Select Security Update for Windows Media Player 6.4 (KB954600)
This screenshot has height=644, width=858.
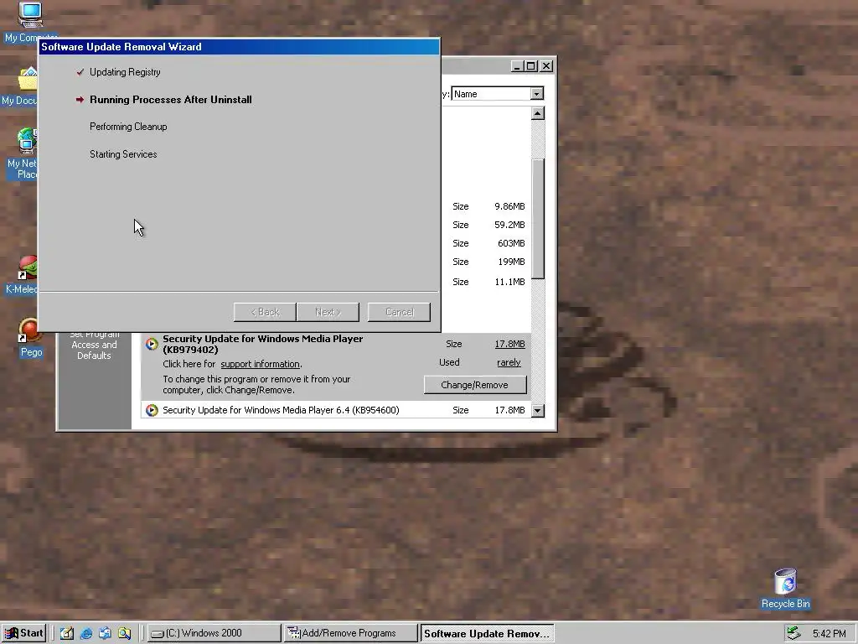(336, 410)
